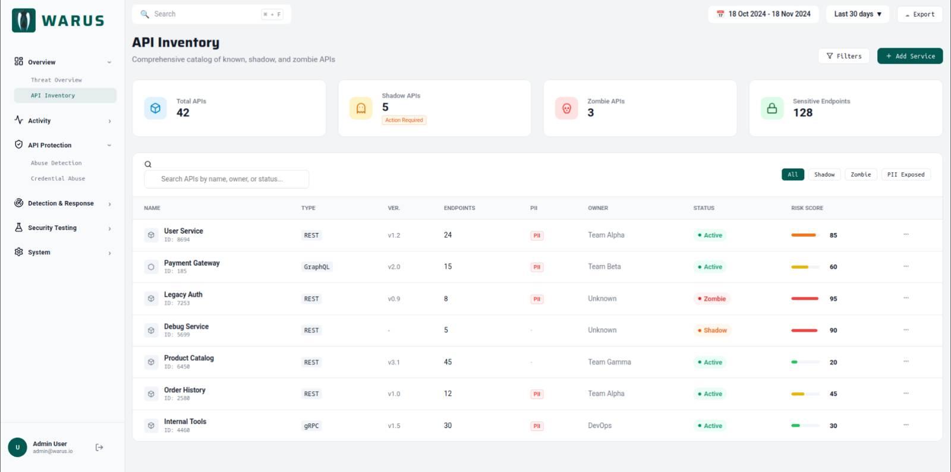This screenshot has height=472, width=951.
Task: Expand the System section chevron
Action: coord(109,253)
